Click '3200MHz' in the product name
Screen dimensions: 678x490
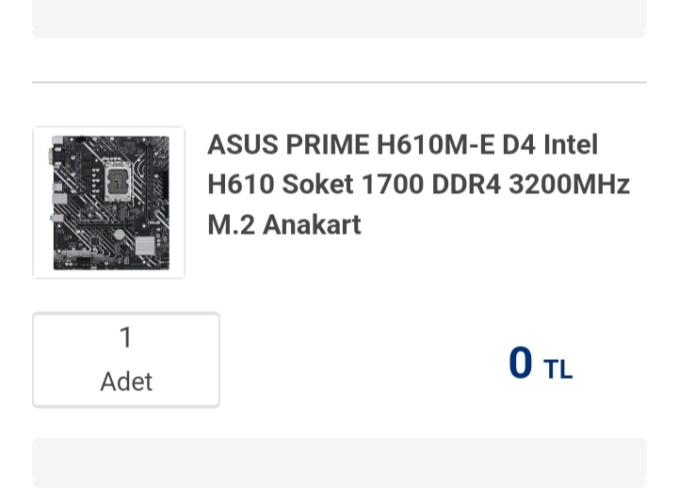click(x=569, y=185)
